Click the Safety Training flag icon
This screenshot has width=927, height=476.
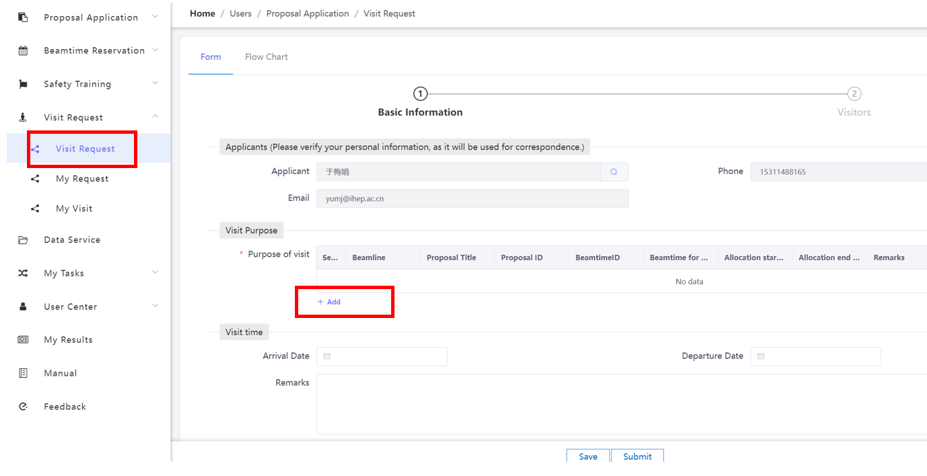(23, 84)
